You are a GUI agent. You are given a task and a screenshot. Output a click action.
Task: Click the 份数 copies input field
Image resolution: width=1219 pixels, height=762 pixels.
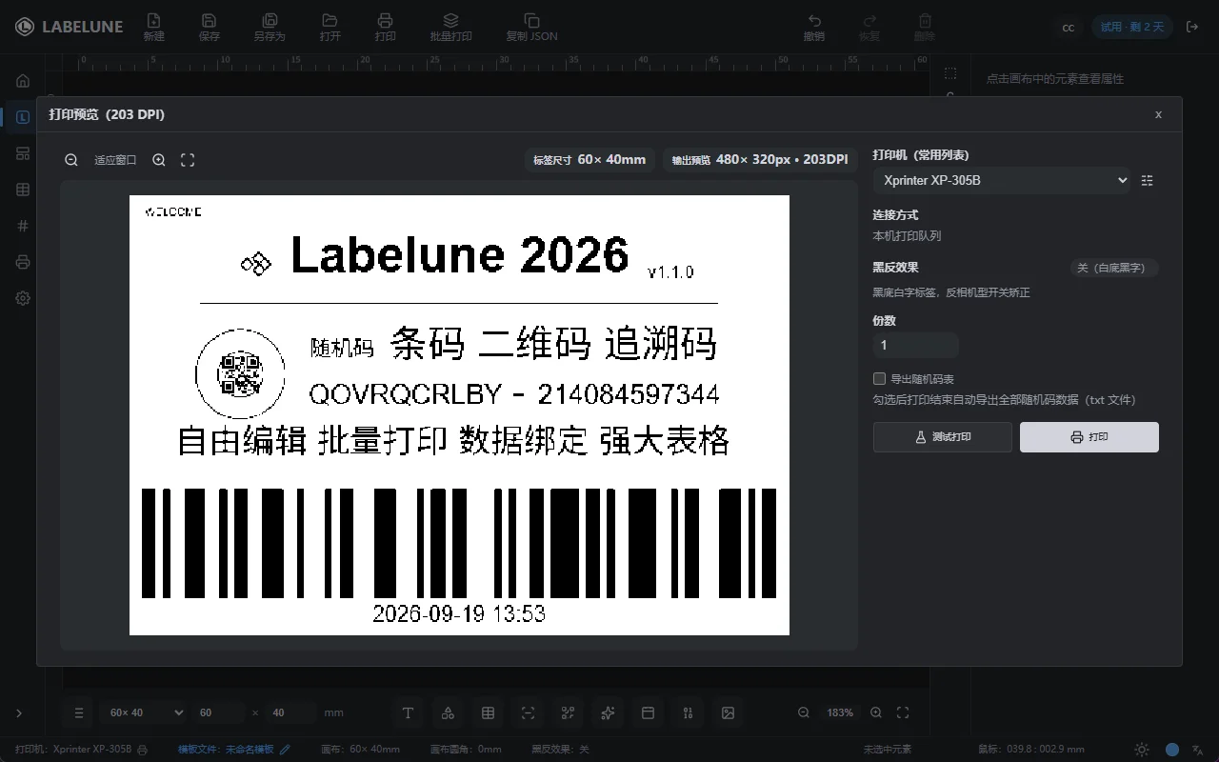tap(915, 345)
